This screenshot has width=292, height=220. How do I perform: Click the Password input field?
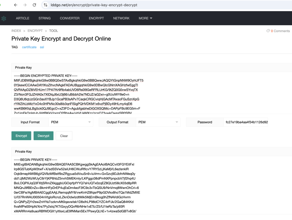point(246,122)
